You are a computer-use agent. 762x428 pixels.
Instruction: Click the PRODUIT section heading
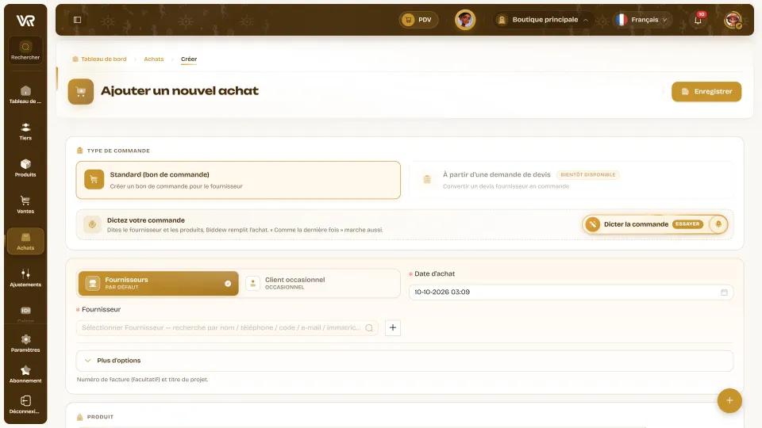(100, 417)
